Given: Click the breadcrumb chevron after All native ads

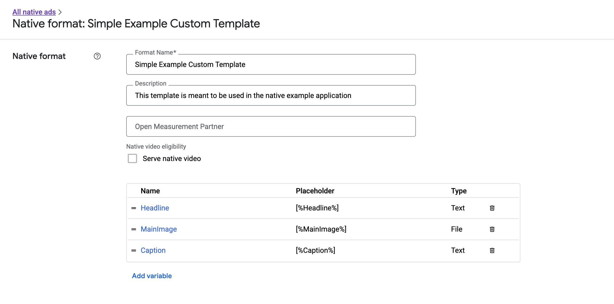Looking at the screenshot, I should coord(60,12).
